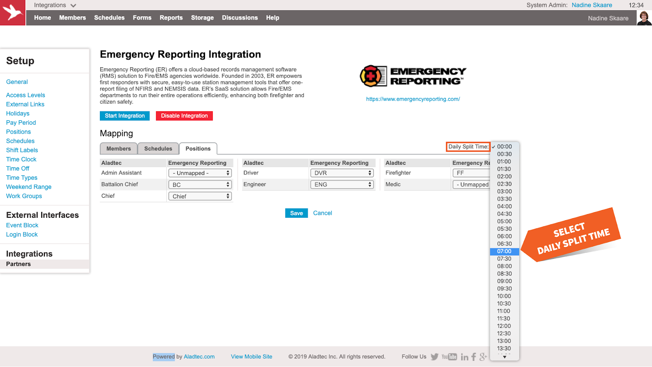
Task: Open Home in the top menu
Action: point(43,18)
